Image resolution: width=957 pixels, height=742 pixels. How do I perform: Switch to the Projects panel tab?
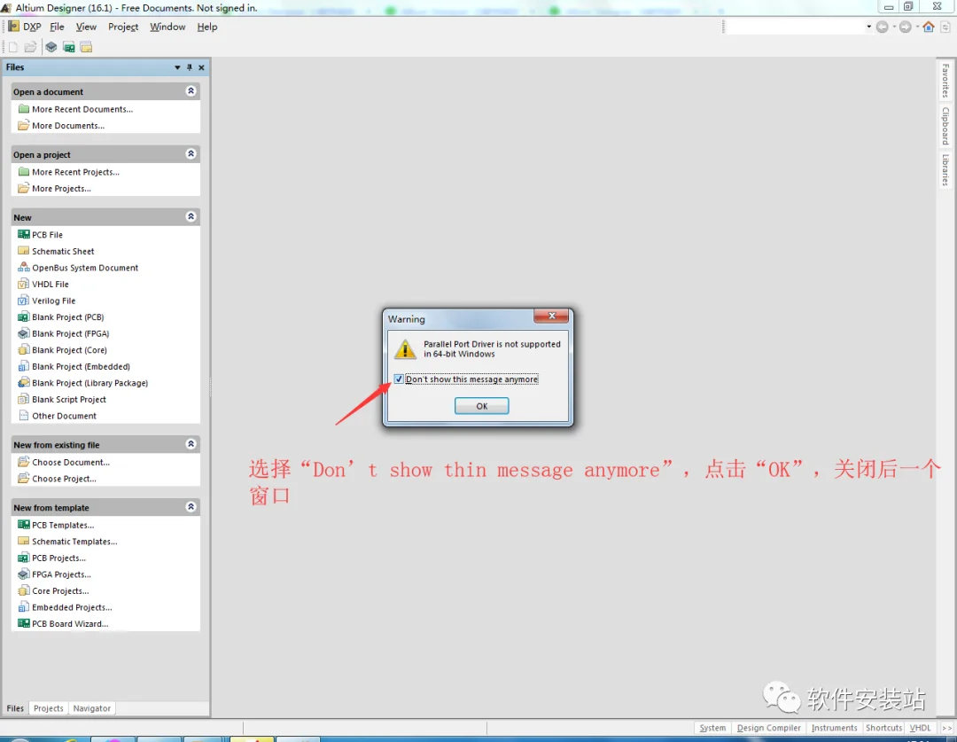click(48, 708)
